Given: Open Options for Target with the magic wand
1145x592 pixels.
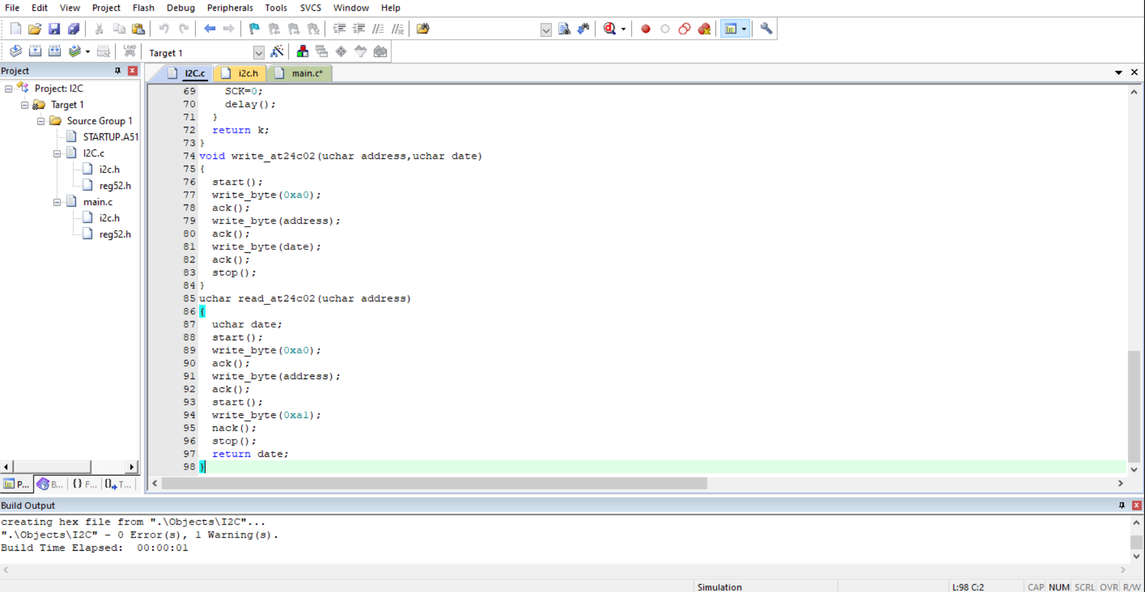Looking at the screenshot, I should pyautogui.click(x=277, y=52).
